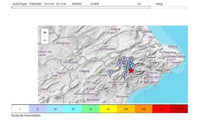199x123 pixels.
Task: Click intensity X dark red swatch
Action: (x=179, y=109)
